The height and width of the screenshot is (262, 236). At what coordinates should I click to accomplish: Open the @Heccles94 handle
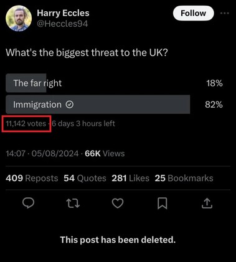click(x=62, y=24)
